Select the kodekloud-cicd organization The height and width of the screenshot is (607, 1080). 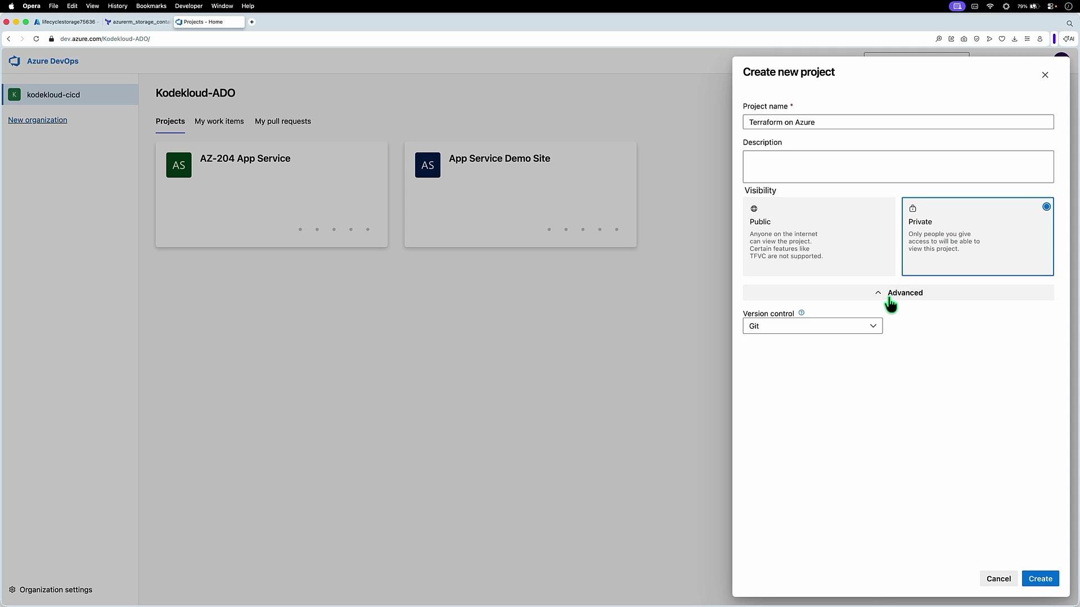(70, 94)
